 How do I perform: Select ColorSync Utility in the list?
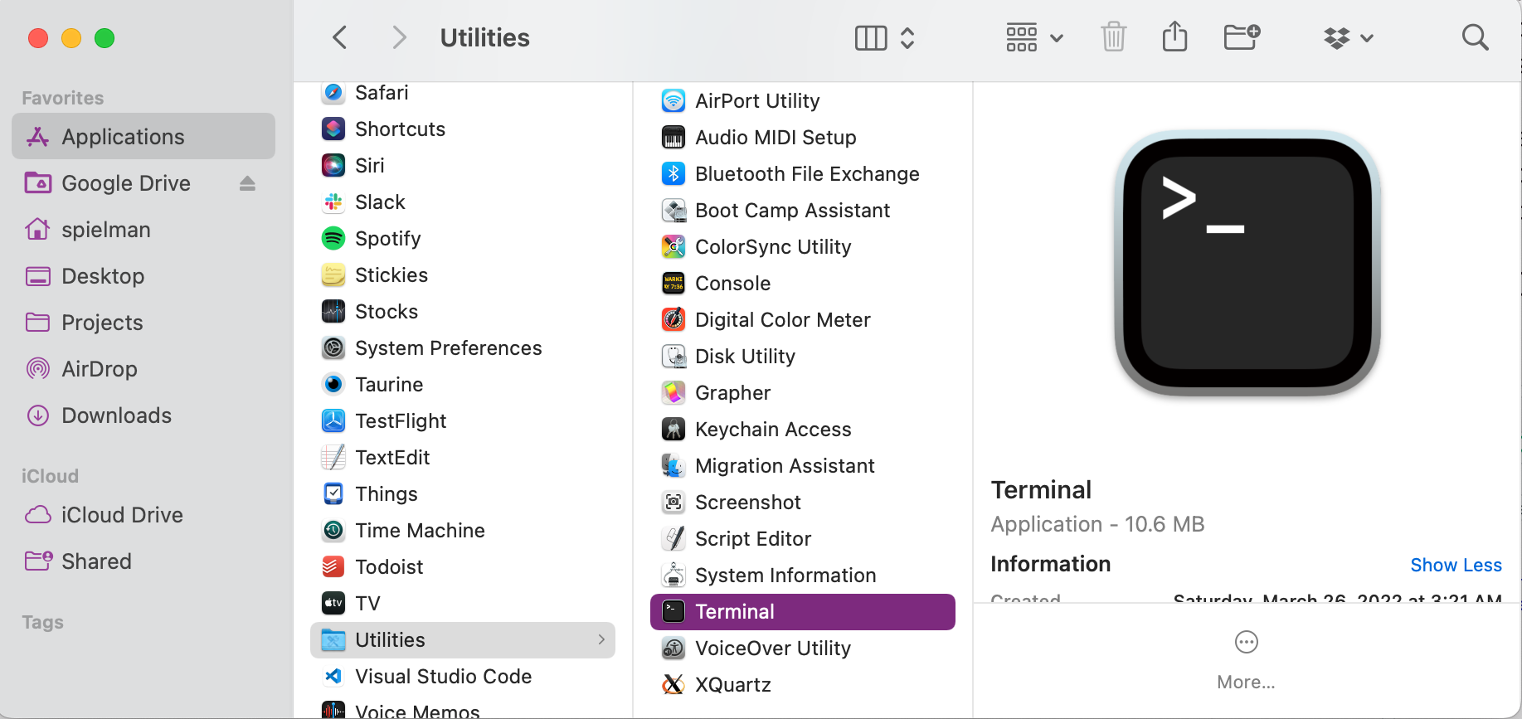point(803,247)
